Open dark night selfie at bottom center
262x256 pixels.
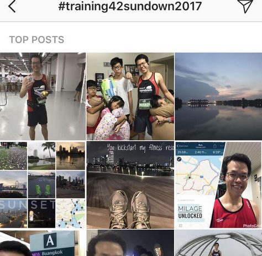click(x=130, y=243)
